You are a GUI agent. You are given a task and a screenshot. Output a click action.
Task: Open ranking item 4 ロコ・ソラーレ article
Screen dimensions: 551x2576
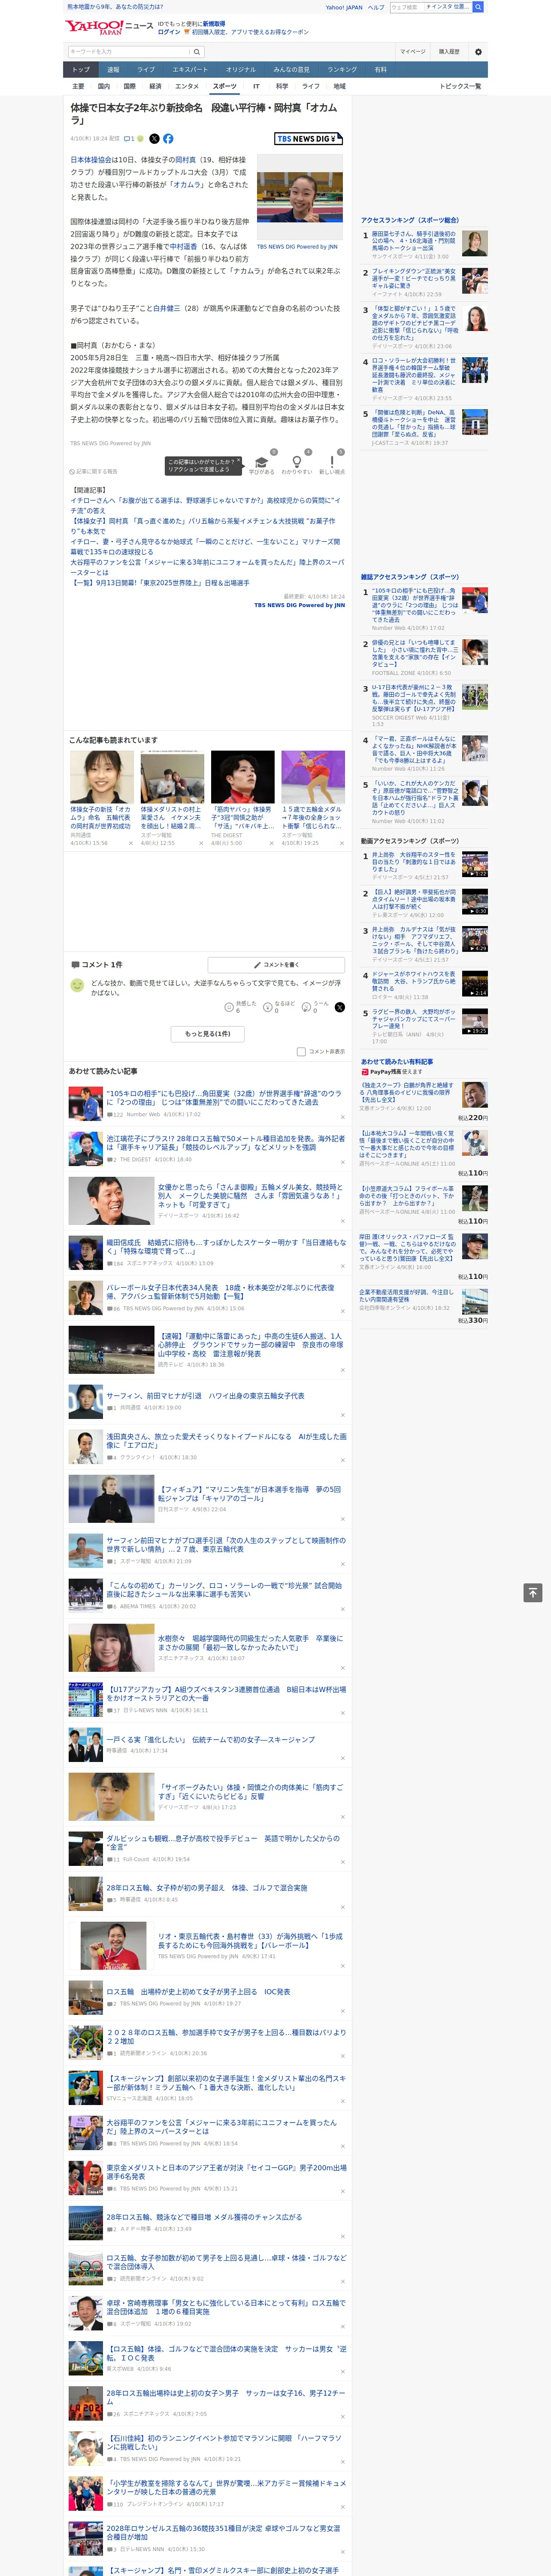(414, 375)
